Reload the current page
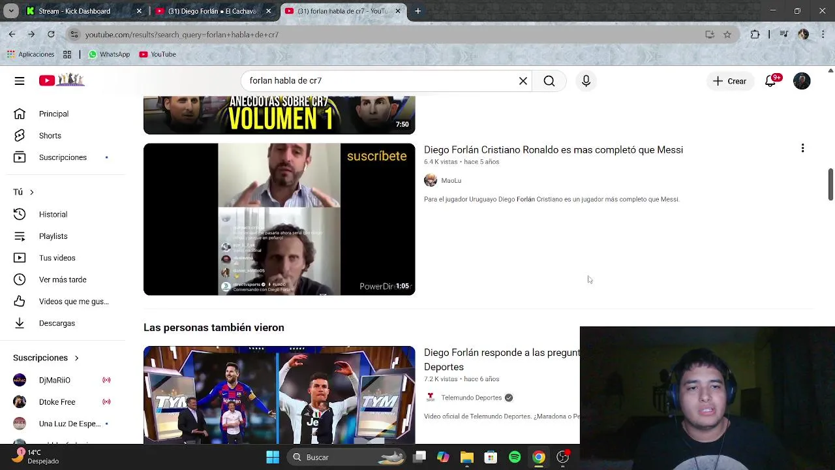 [51, 34]
